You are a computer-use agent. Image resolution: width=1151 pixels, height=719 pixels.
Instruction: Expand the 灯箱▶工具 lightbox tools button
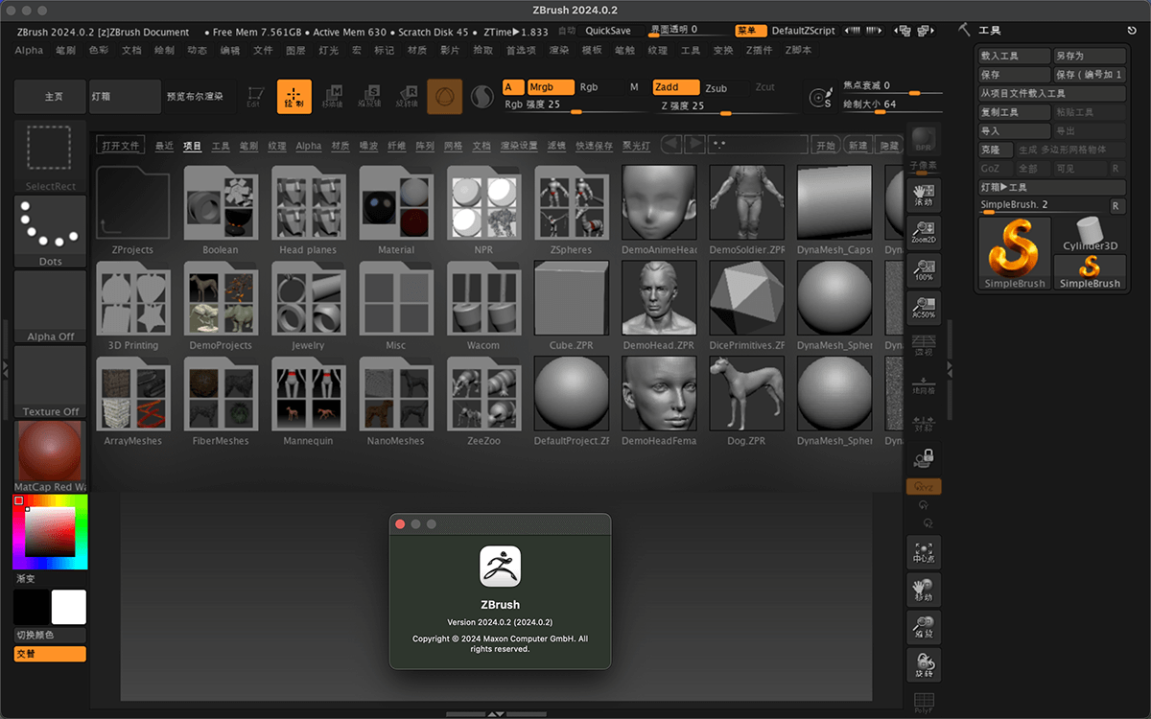coord(1052,187)
